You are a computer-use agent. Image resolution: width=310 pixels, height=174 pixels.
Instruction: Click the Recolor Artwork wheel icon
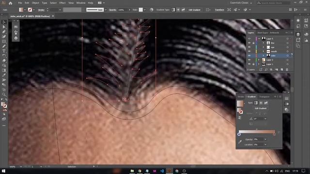(152, 10)
